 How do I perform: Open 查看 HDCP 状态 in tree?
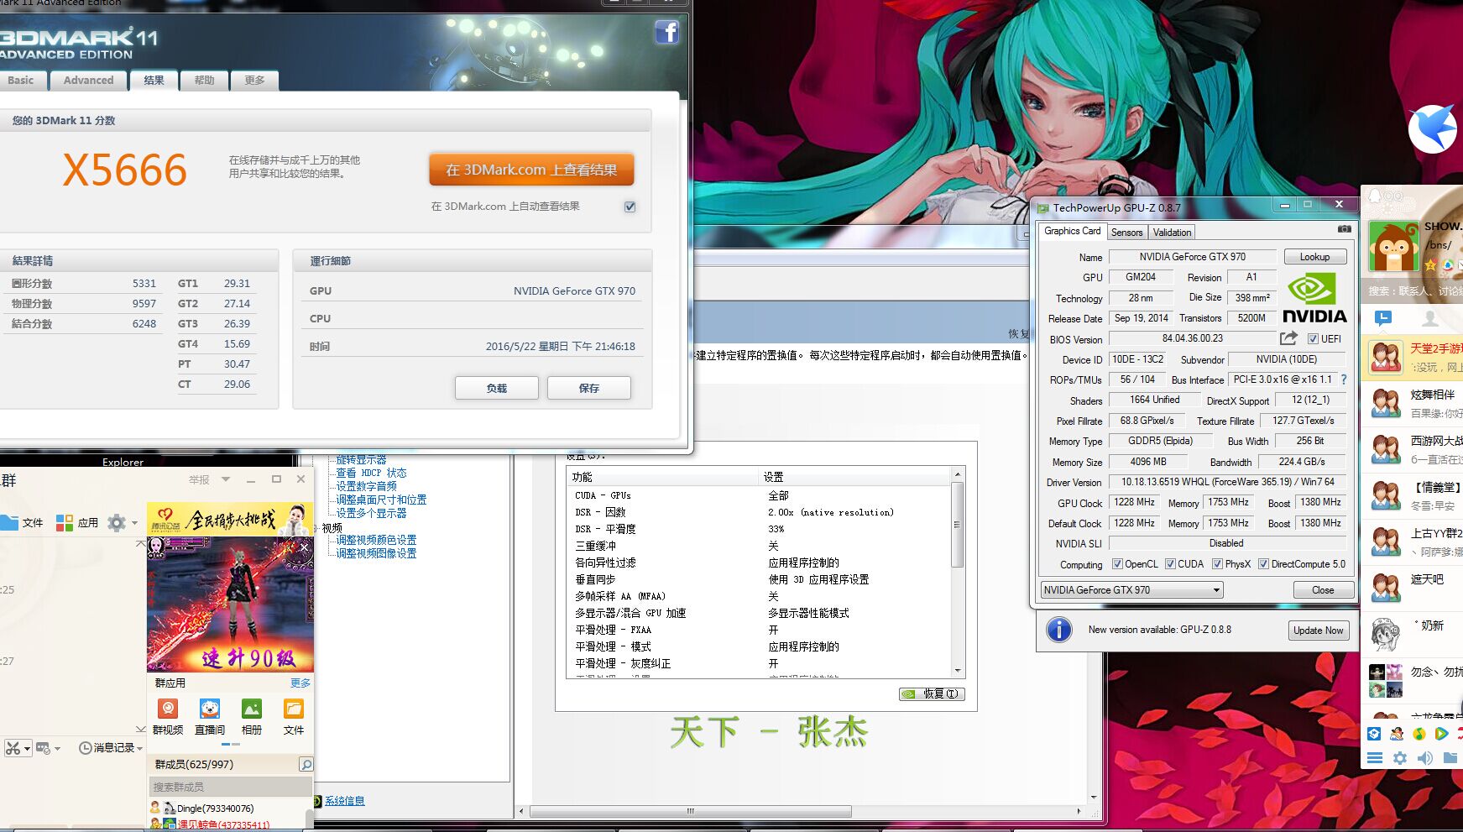pos(371,473)
